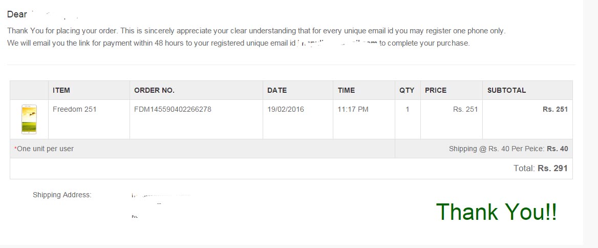Click the One unit per user note
The height and width of the screenshot is (248, 598).
coord(44,149)
